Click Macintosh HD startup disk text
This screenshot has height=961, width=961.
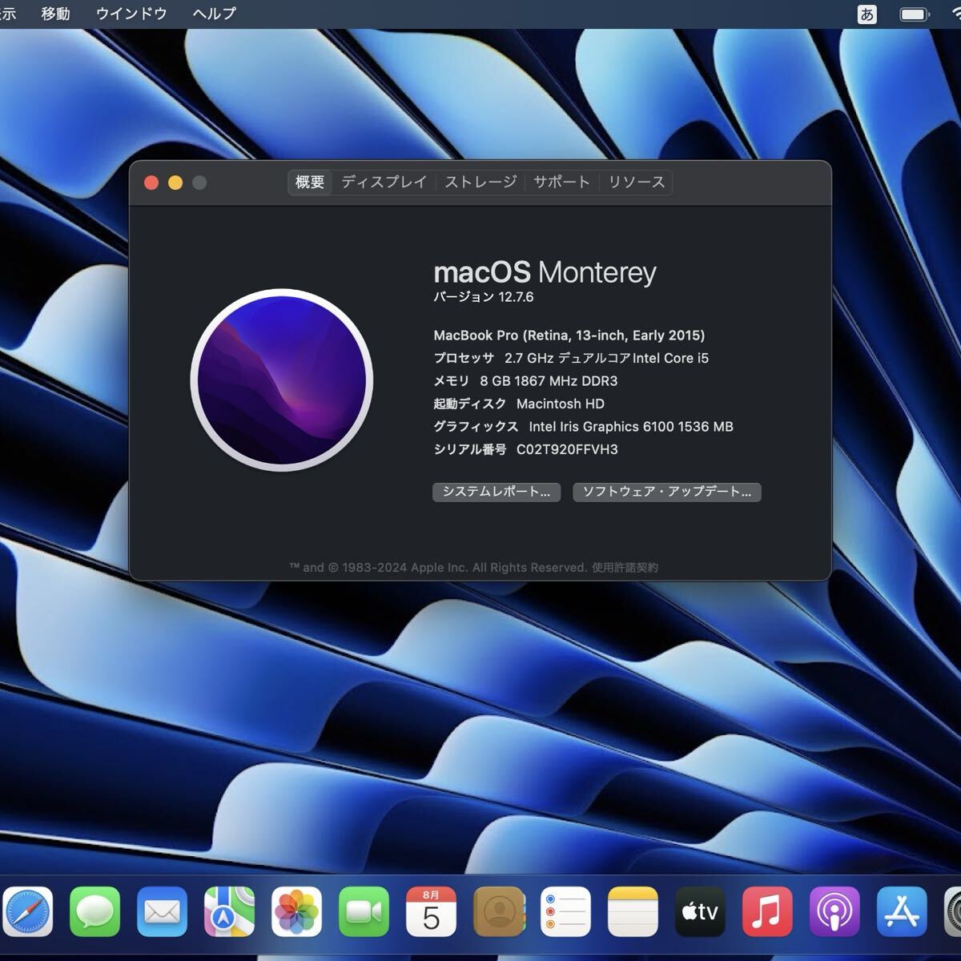(x=561, y=404)
